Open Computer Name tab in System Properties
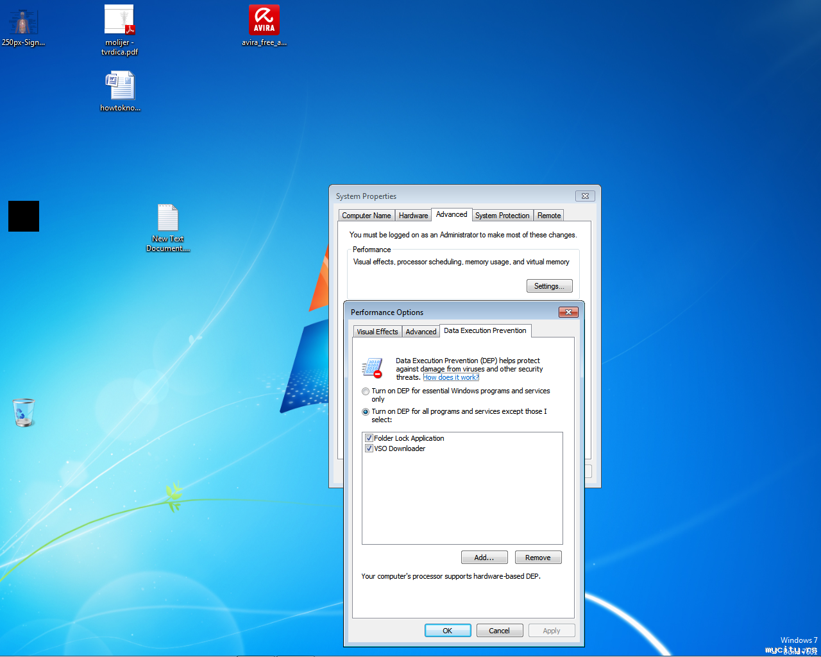821x657 pixels. 366,216
